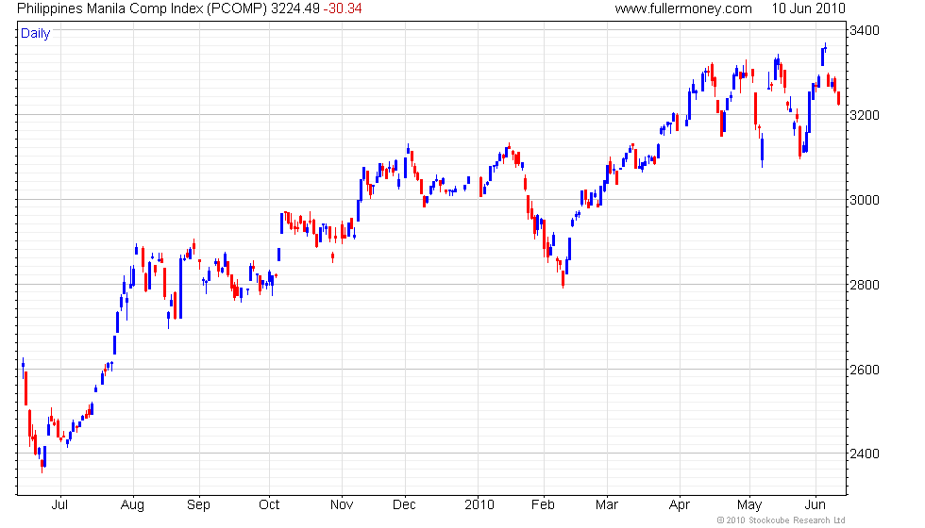This screenshot has height=528, width=925.
Task: Click the 'Nov' month label
Action: (x=342, y=505)
